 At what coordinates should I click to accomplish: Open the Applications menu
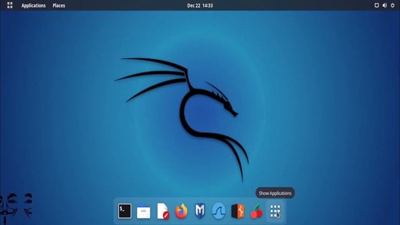click(x=33, y=6)
